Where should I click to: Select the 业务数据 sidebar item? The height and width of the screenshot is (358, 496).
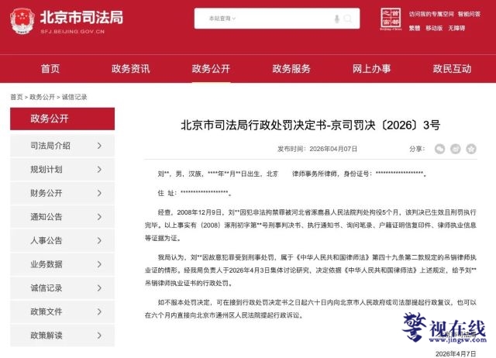(x=62, y=264)
